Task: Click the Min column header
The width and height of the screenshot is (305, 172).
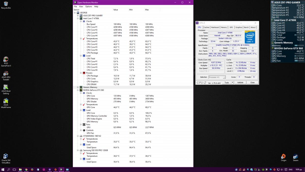Action: coord(136,10)
